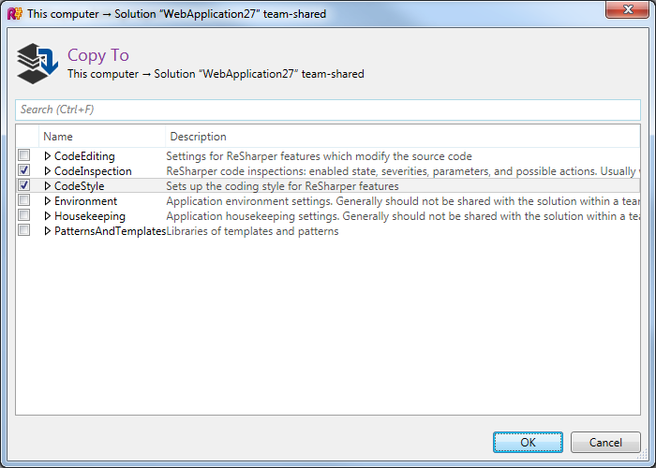The width and height of the screenshot is (656, 468).
Task: Click 'Sets up the coding style' description
Action: click(282, 186)
